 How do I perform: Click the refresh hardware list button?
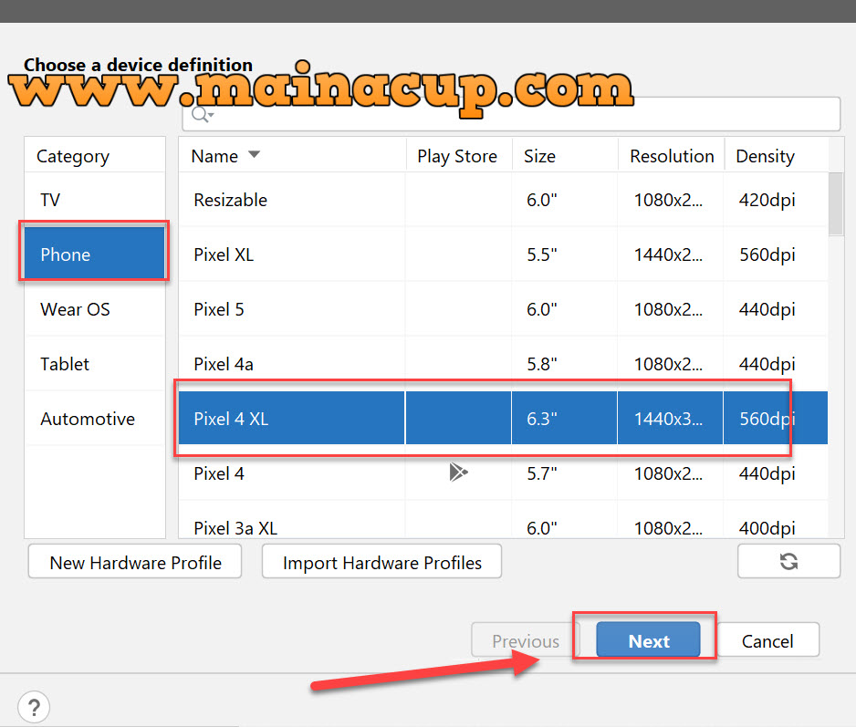click(788, 561)
